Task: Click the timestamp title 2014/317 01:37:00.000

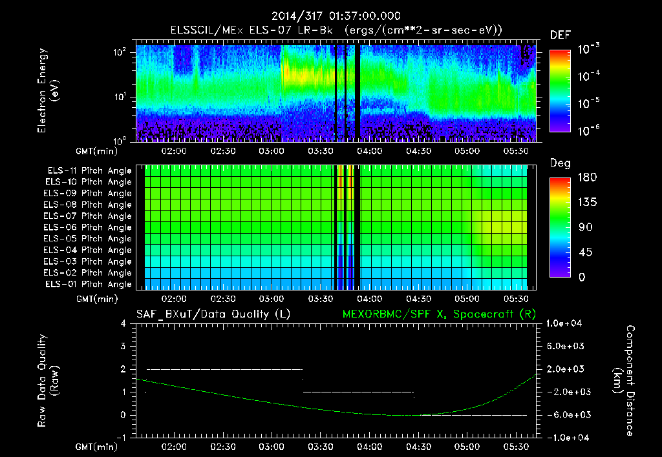Action: tap(336, 16)
